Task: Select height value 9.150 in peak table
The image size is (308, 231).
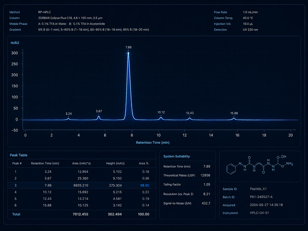Action: [x=117, y=178]
